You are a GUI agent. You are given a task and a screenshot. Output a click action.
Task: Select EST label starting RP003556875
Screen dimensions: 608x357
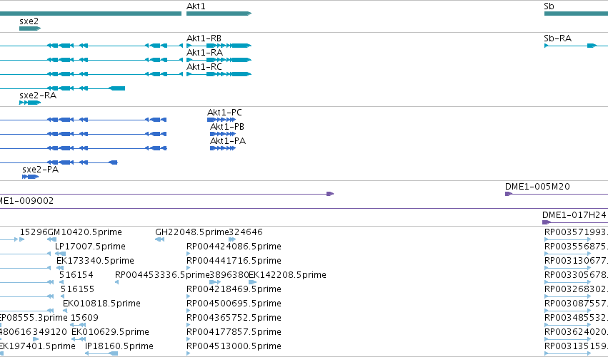click(x=576, y=247)
